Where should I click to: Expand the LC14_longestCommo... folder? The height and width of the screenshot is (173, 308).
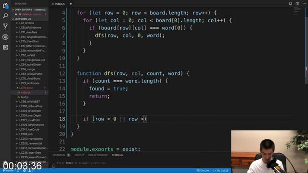[33, 37]
